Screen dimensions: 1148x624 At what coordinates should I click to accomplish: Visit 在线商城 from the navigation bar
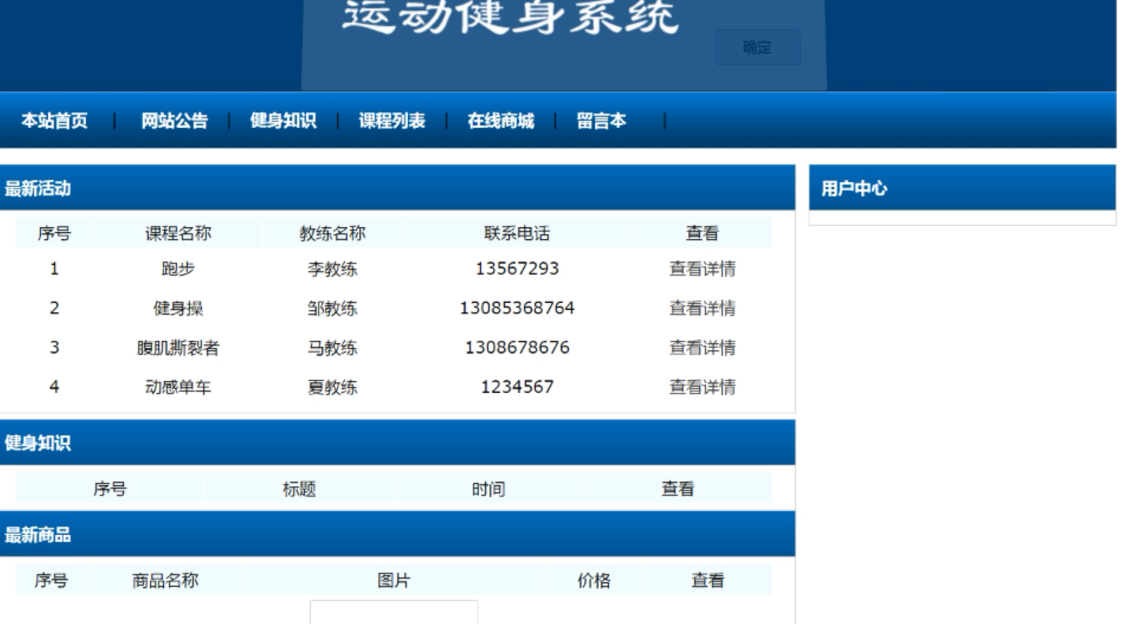(501, 121)
